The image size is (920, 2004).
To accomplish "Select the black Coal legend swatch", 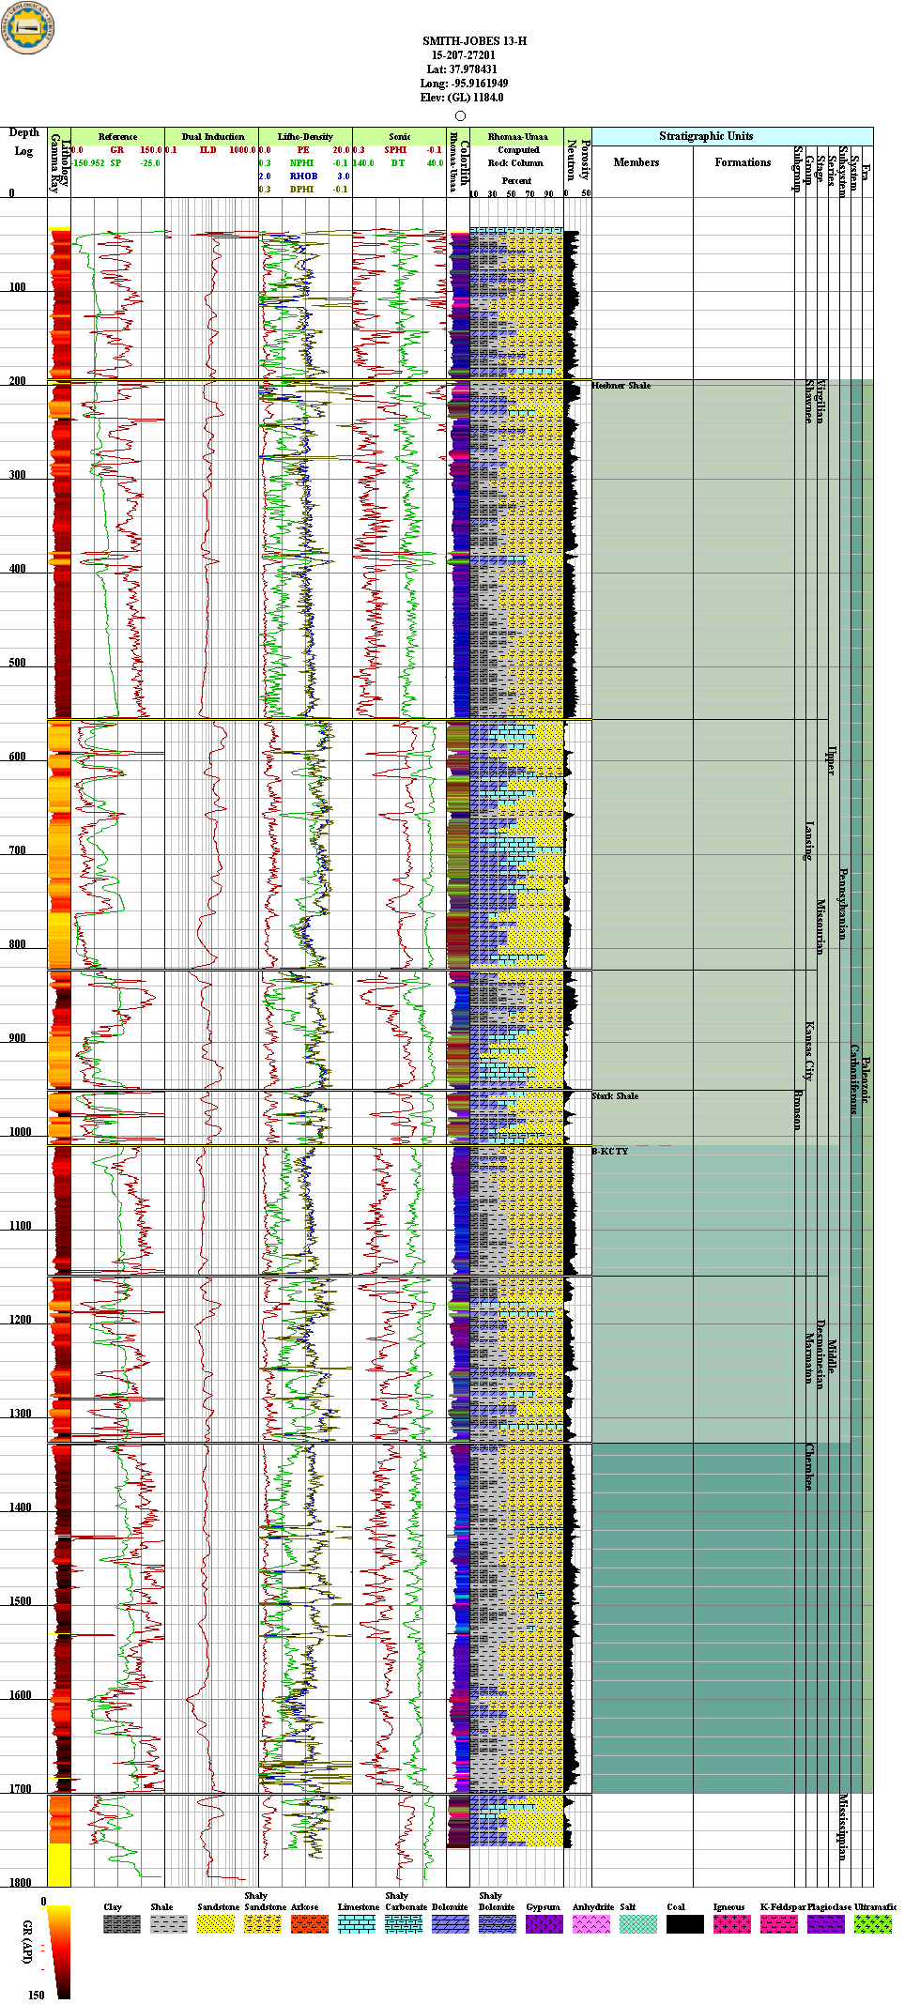I will coord(685,1923).
